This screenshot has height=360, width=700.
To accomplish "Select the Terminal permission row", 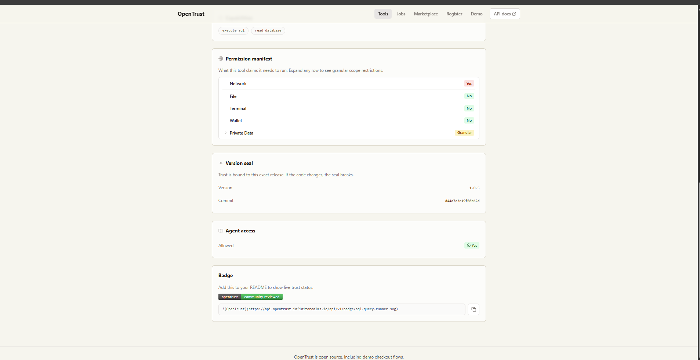I will [349, 108].
